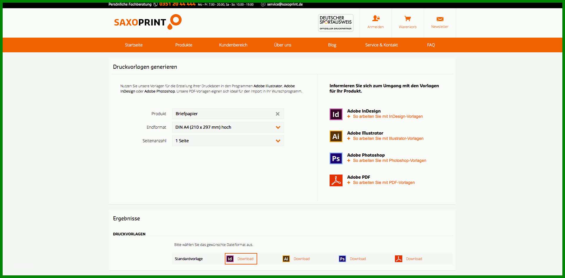
Task: Click the DRUCKVORLAGEN section label
Action: tap(129, 234)
